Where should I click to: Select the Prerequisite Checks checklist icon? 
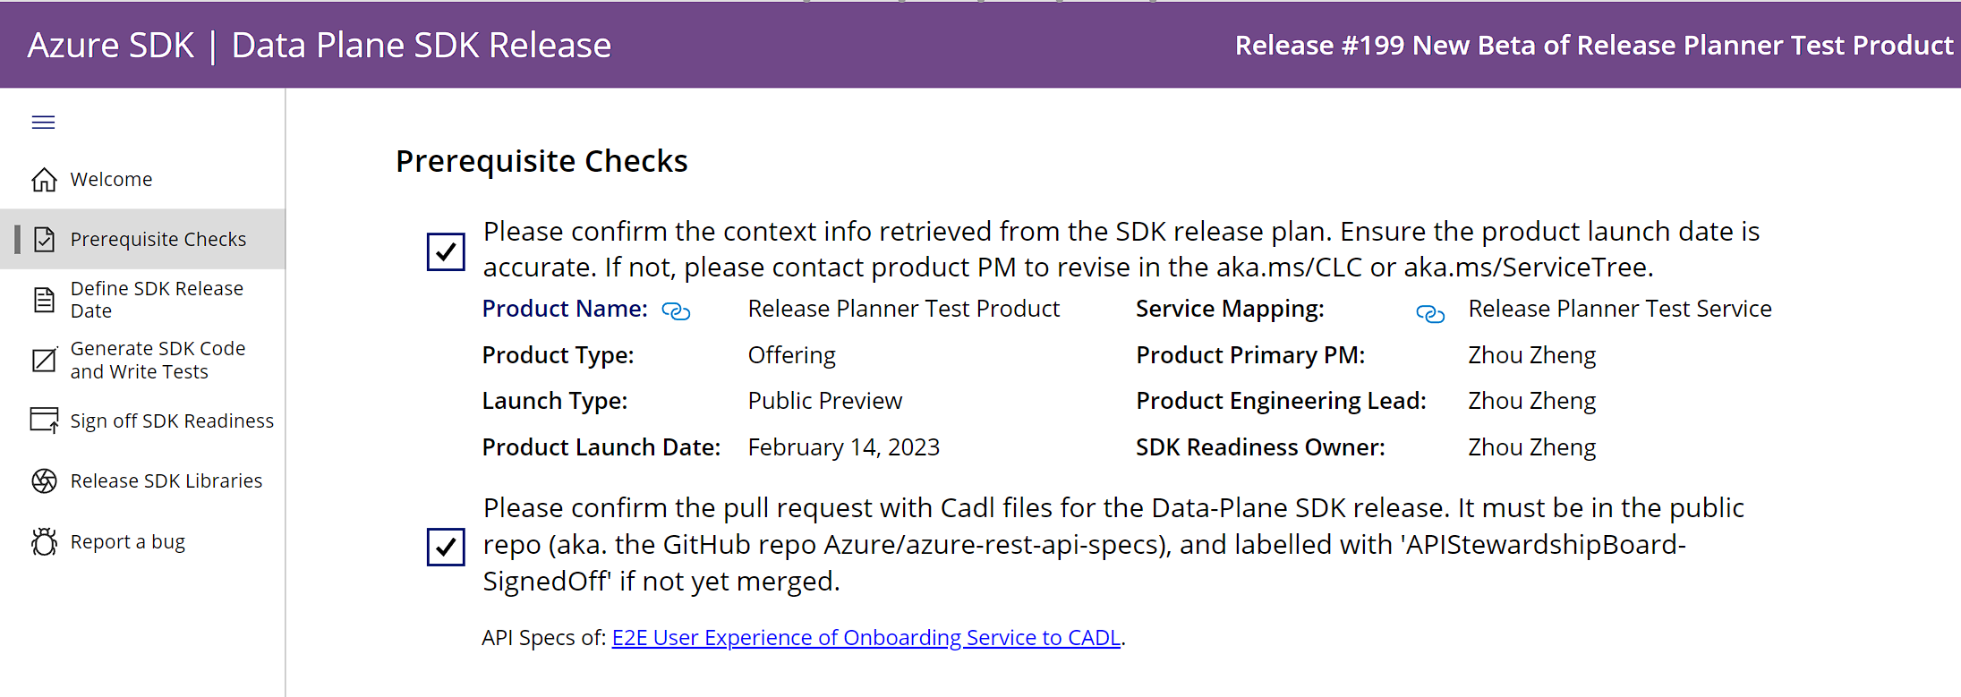[44, 239]
